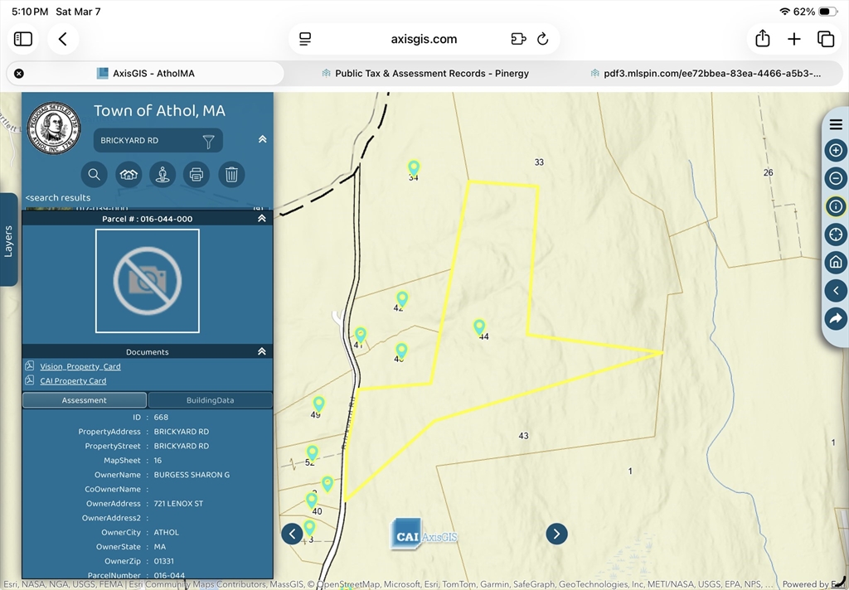Collapse the Parcel # 016-044-000 header
The height and width of the screenshot is (590, 849).
click(261, 218)
